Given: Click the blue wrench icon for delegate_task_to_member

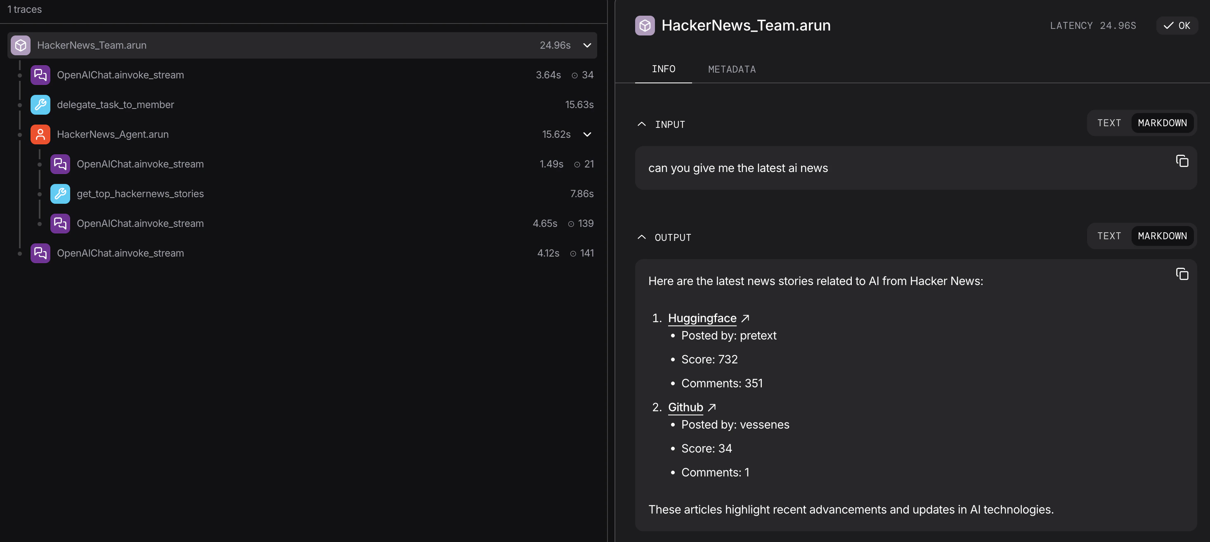Looking at the screenshot, I should tap(40, 105).
